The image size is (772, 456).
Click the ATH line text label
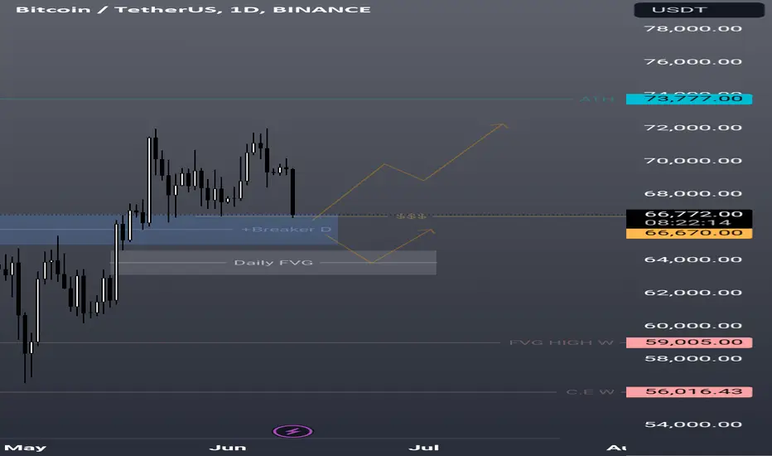[597, 99]
